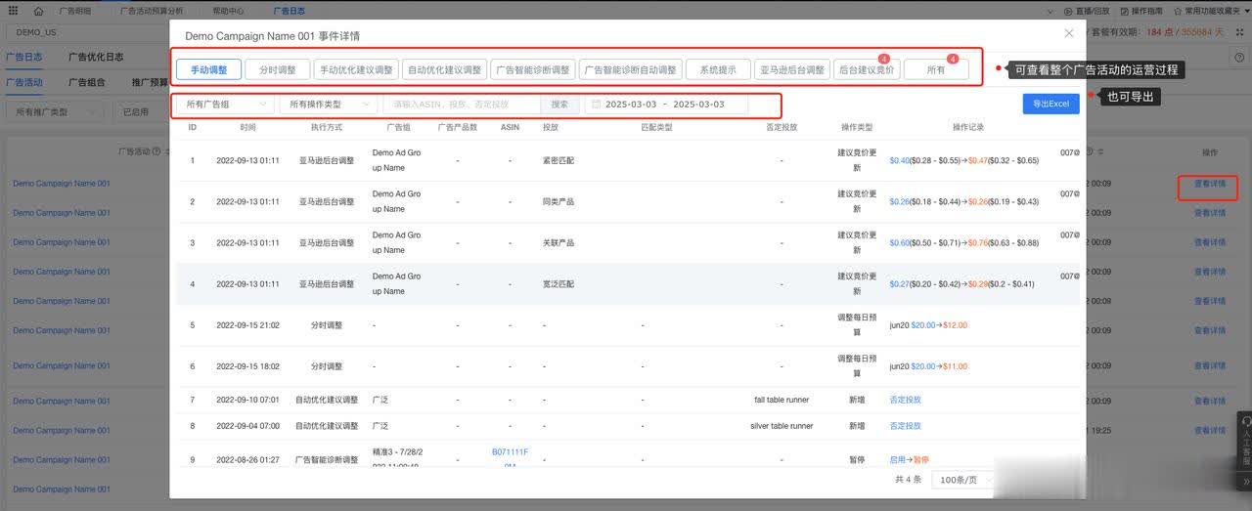Expand 所有广告组 dropdown
Viewport: 1252px width, 511px height.
(x=225, y=104)
